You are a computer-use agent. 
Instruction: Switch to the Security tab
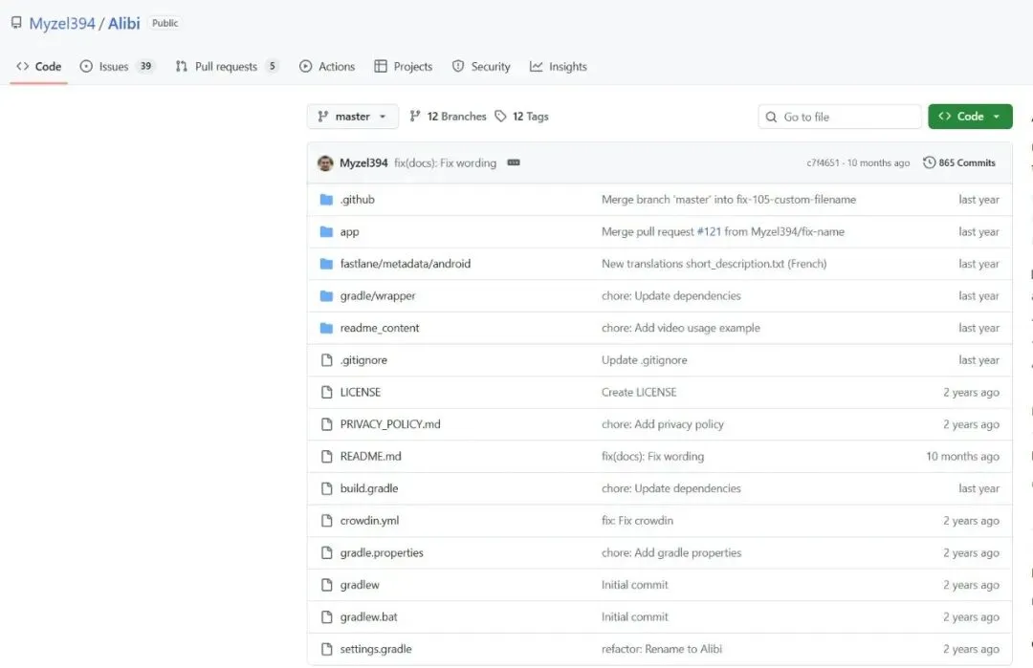pyautogui.click(x=481, y=67)
